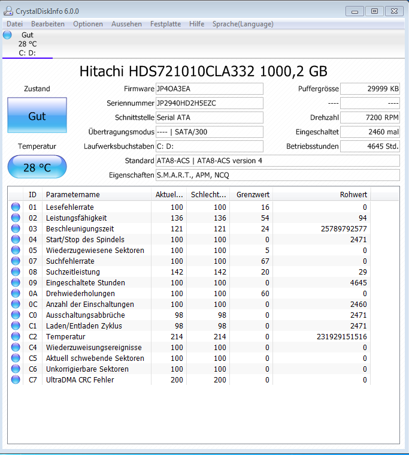Click the Eingeschaltet value 2460 mal
Screen dimensions: 409x455
click(370, 132)
